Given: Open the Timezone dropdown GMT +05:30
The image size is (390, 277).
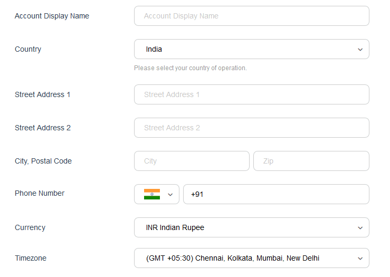Looking at the screenshot, I should coord(251,258).
